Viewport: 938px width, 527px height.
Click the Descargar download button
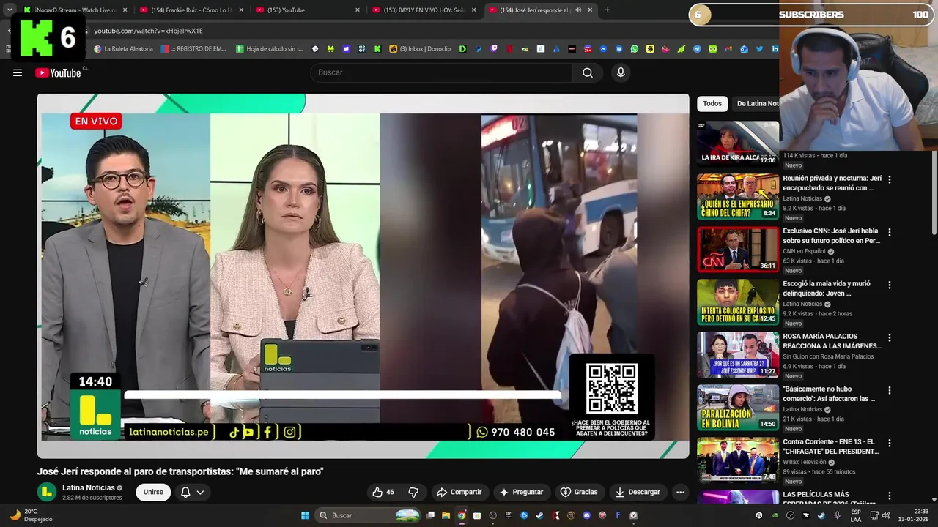point(638,492)
